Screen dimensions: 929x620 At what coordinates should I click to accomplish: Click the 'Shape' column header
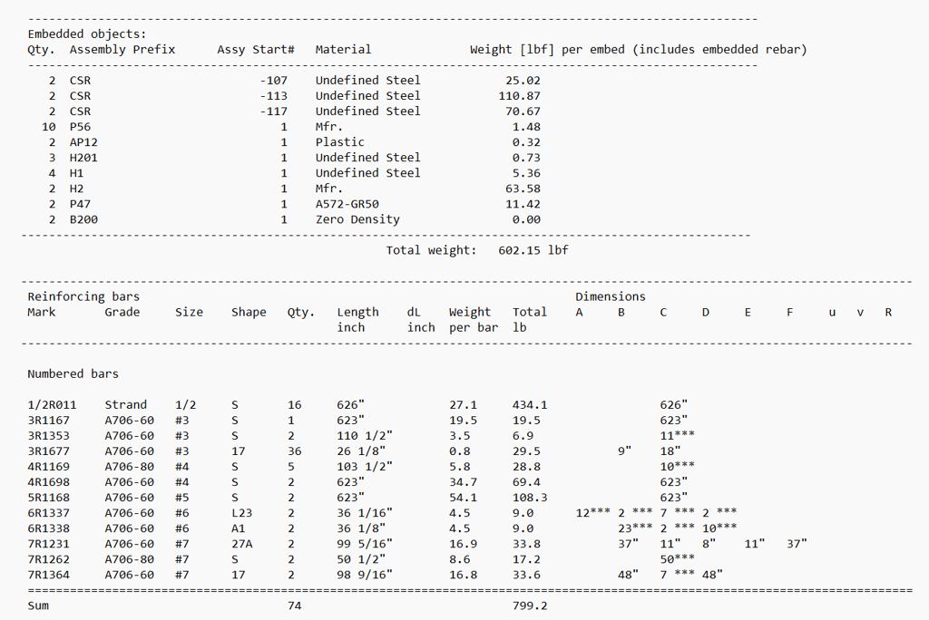tap(249, 312)
